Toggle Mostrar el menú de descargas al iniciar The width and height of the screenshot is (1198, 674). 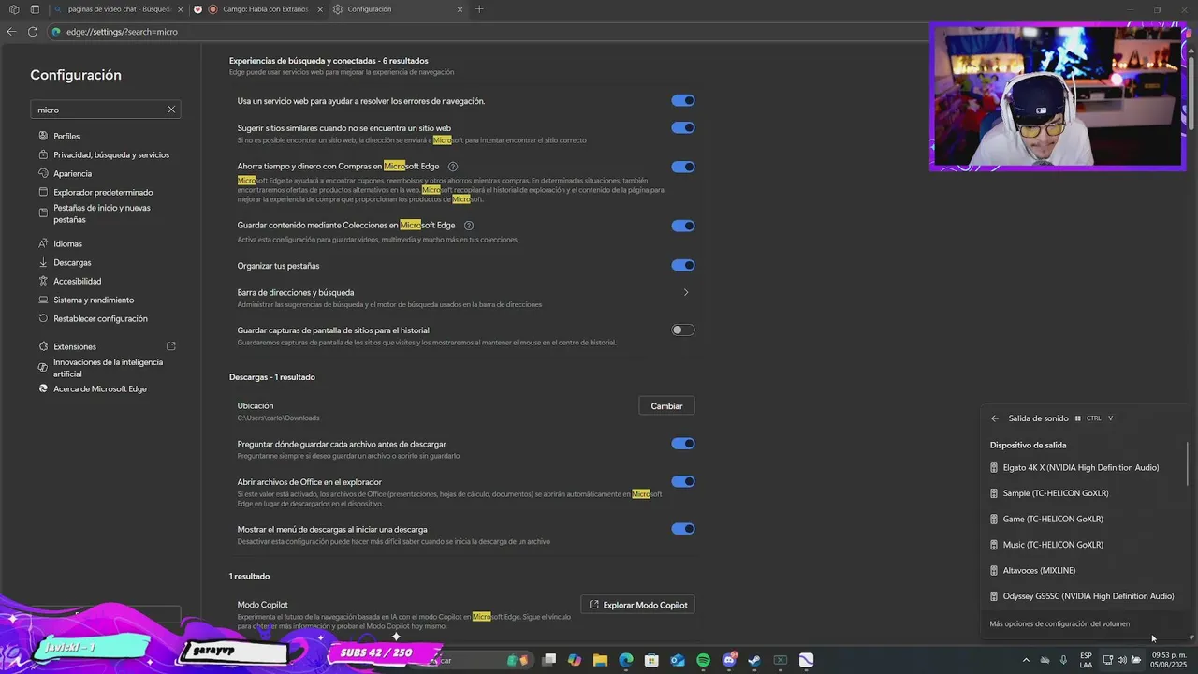point(683,529)
